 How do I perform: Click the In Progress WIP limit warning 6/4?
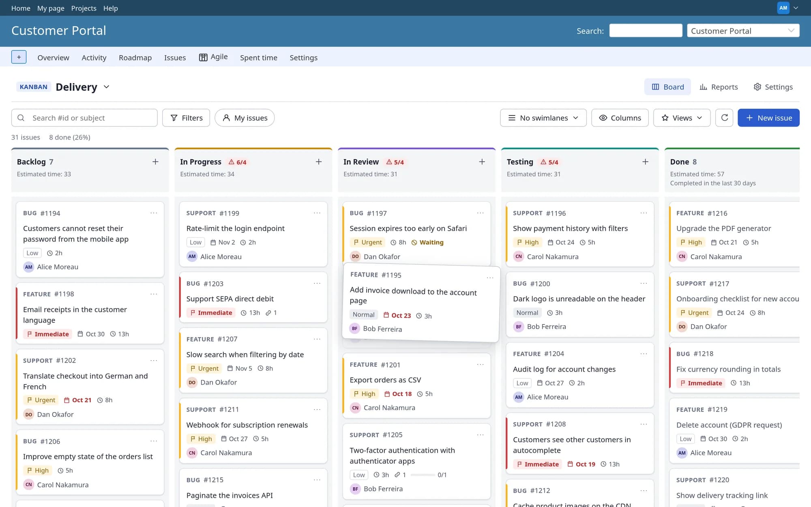point(238,162)
